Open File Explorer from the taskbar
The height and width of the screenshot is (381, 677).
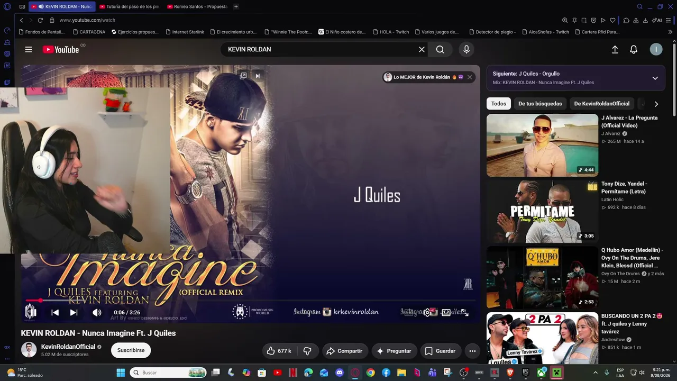tap(401, 373)
